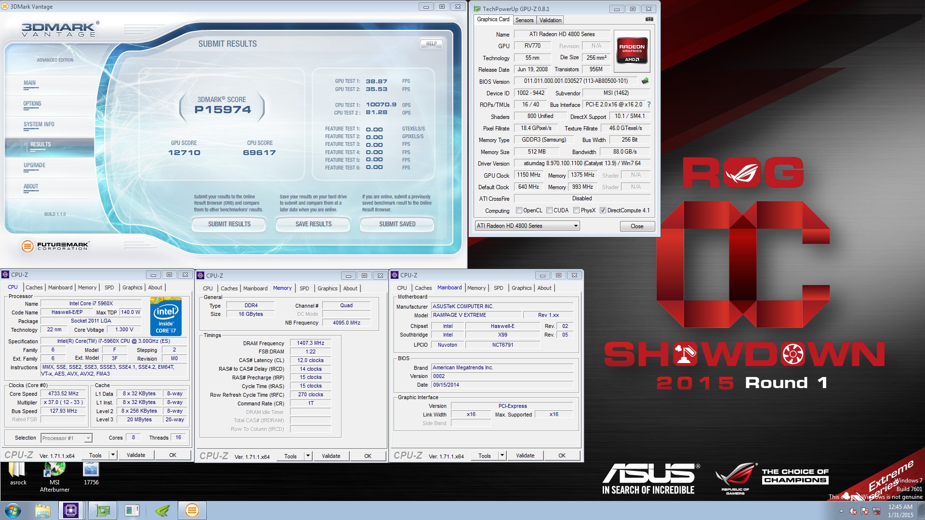Launch the MSI Afterburner desktop shortcut

(54, 477)
